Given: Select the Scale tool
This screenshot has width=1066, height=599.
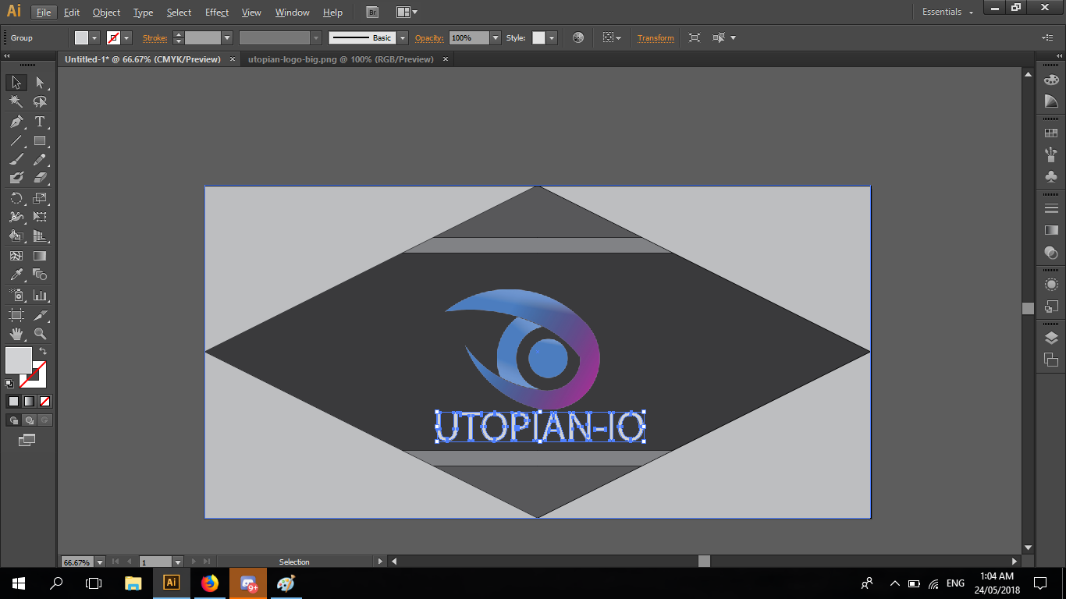Looking at the screenshot, I should coord(40,198).
